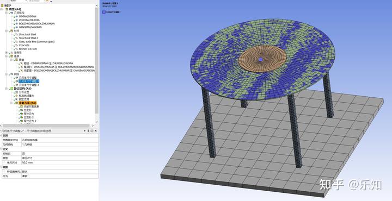Click the Concrete material icon
Image resolution: width=392 pixels, height=201 pixels.
pyautogui.click(x=16, y=45)
